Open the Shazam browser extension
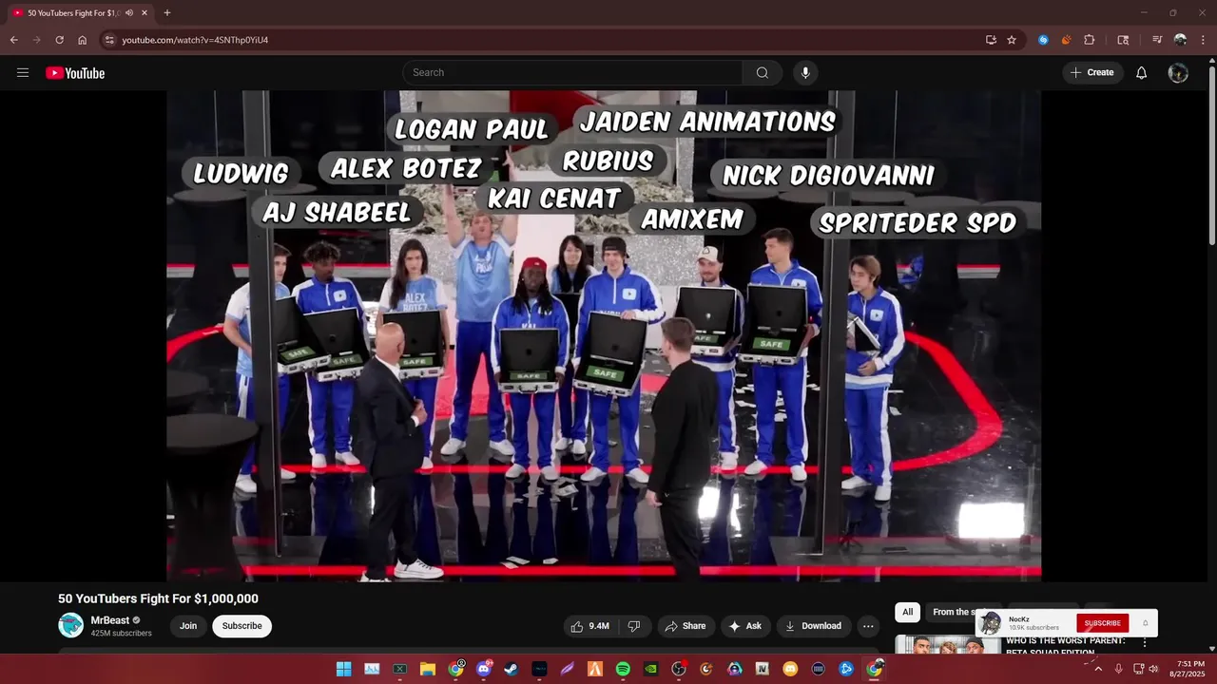 [1043, 40]
